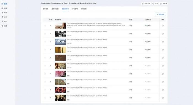This screenshot has width=193, height=105.
Task: Click the 去直播 (go live) button
Action: [163, 4]
